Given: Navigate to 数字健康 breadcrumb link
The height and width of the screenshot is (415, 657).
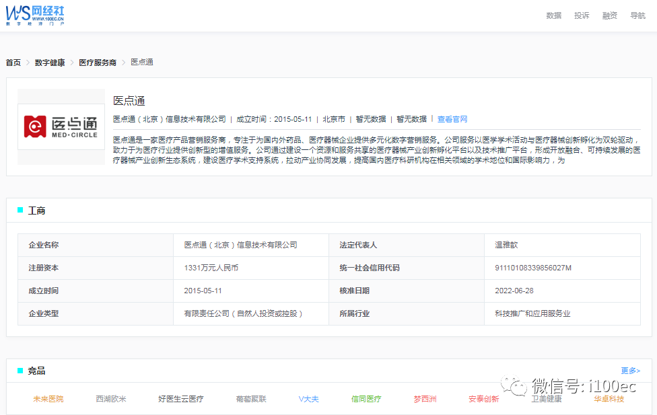Looking at the screenshot, I should [x=50, y=63].
